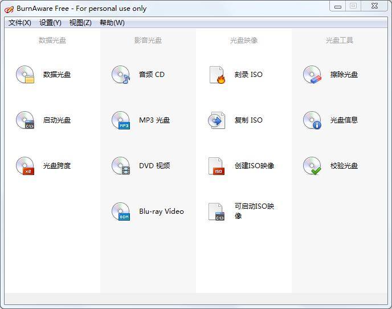The height and width of the screenshot is (309, 392).
Task: Open the 启动光盘 boot disc icon
Action: (x=25, y=120)
